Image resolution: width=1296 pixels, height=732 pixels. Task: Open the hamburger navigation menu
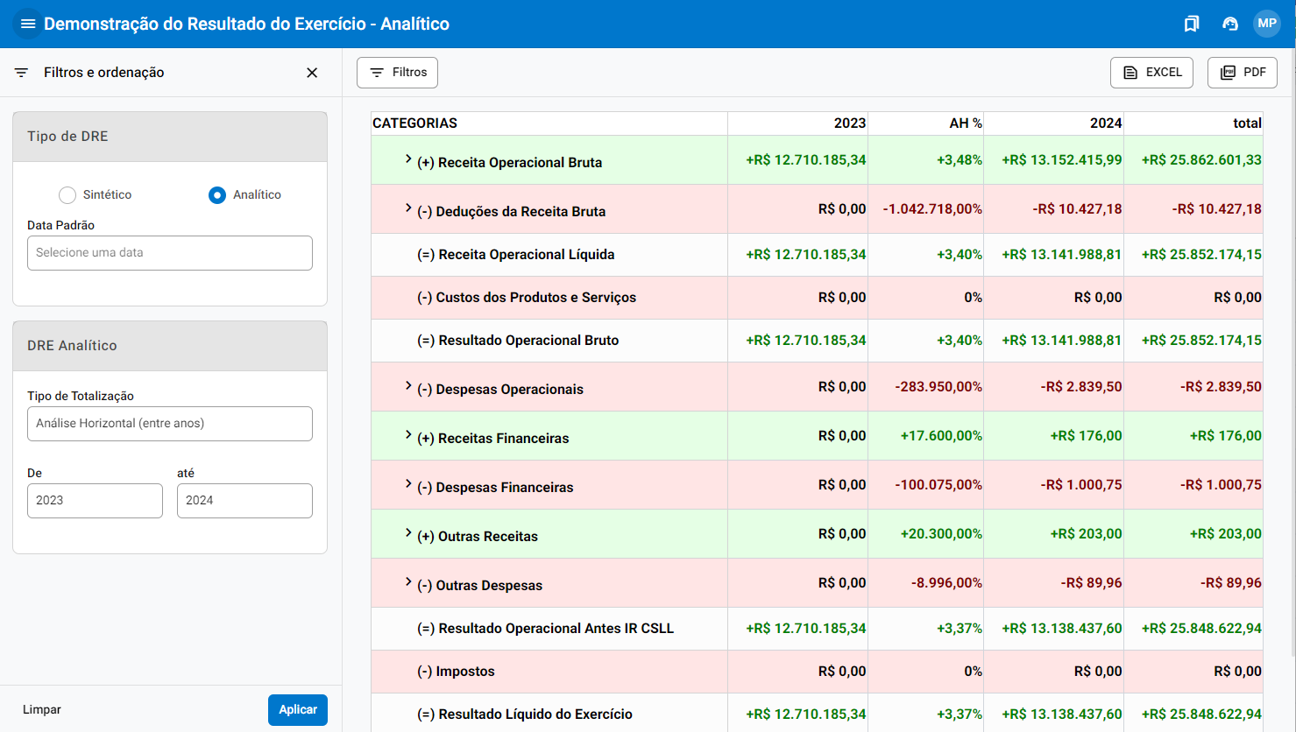pos(28,24)
